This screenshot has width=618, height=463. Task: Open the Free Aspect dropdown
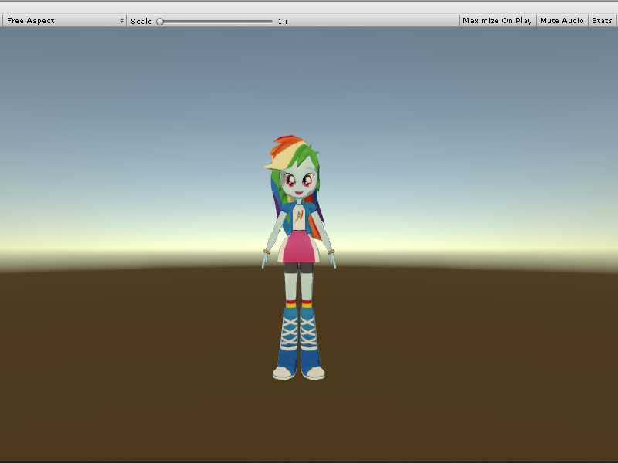[x=63, y=21]
